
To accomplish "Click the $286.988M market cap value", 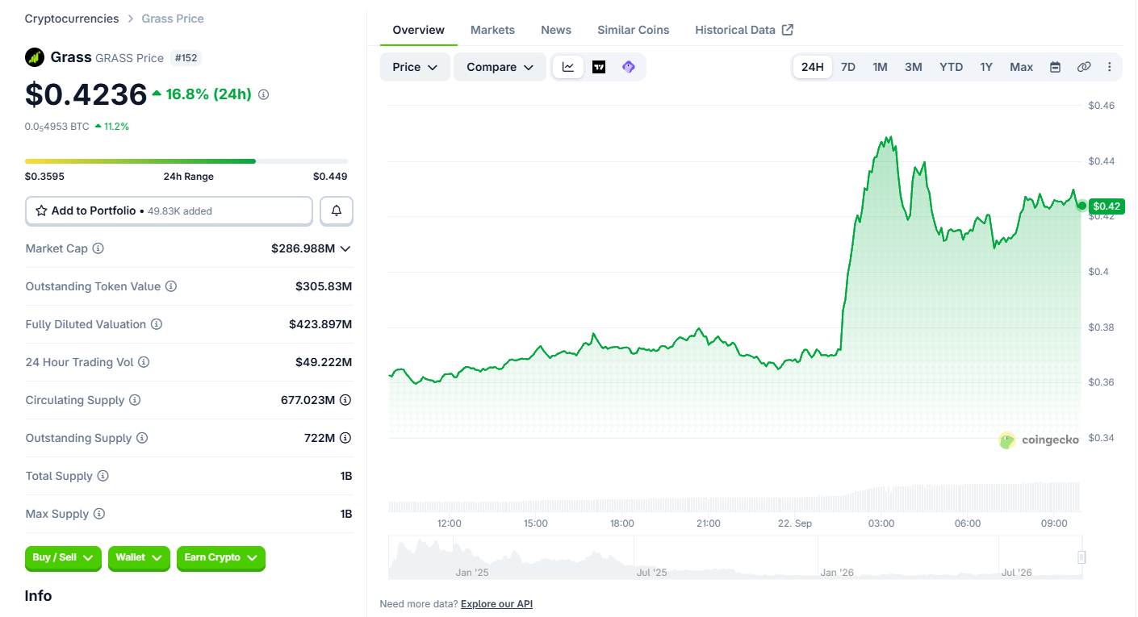I will pos(303,248).
